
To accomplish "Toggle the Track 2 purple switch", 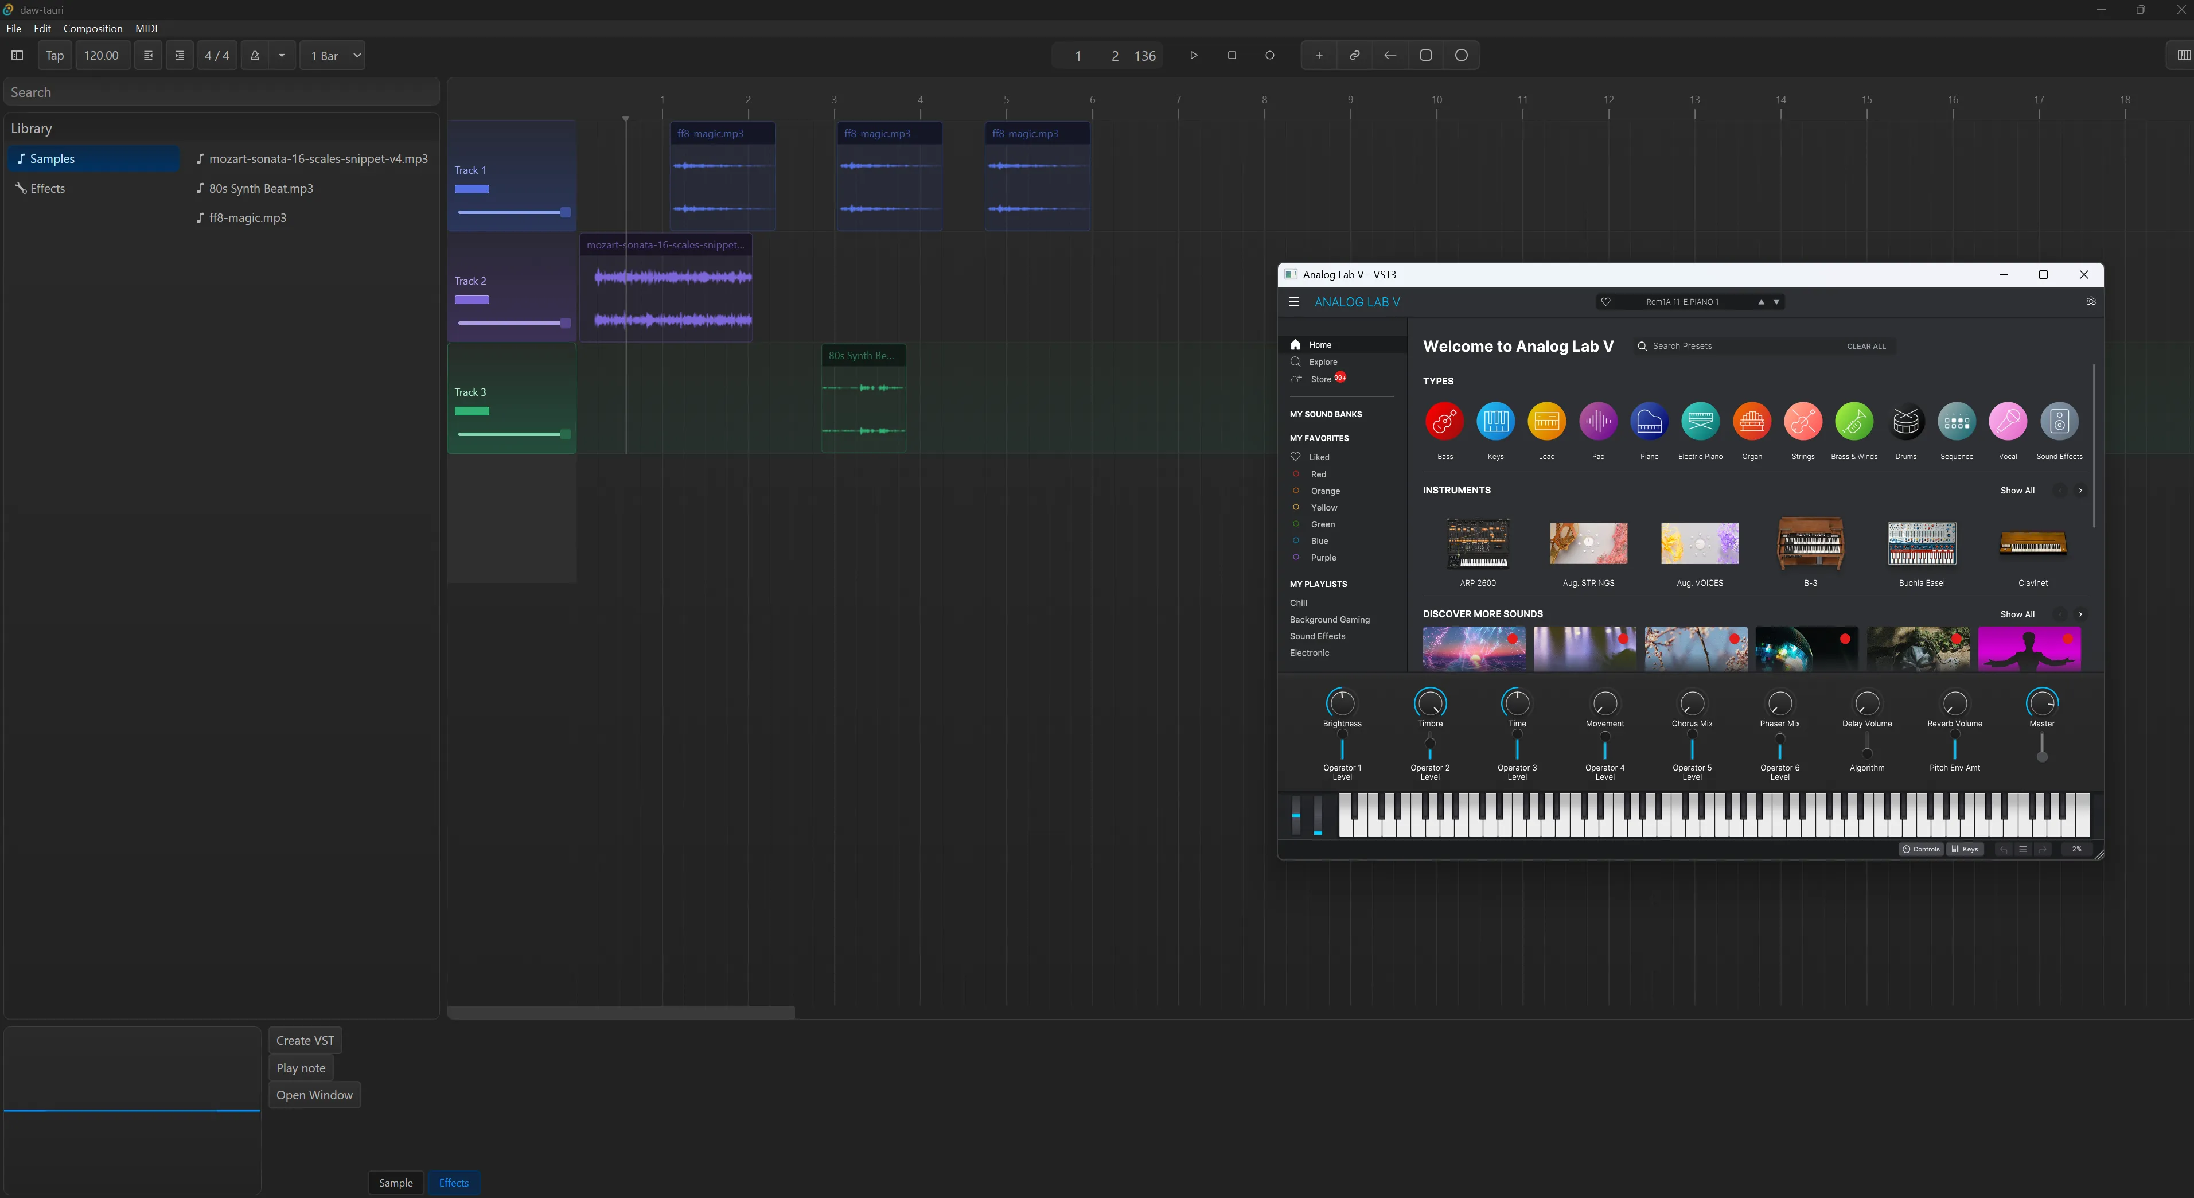I will (472, 300).
